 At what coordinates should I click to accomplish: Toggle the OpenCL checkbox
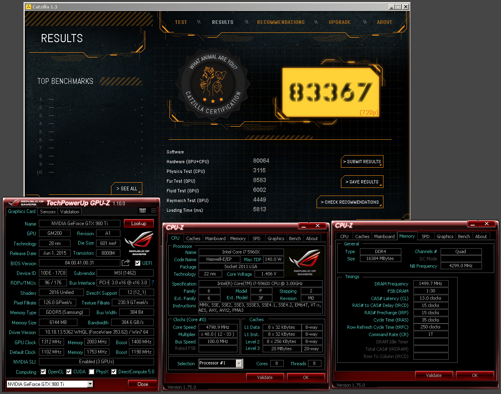(43, 372)
